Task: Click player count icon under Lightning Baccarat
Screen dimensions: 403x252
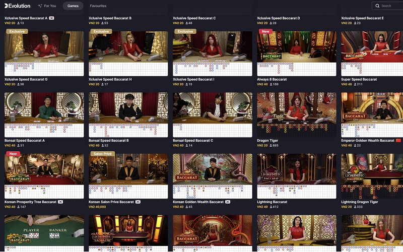Action: [271, 207]
